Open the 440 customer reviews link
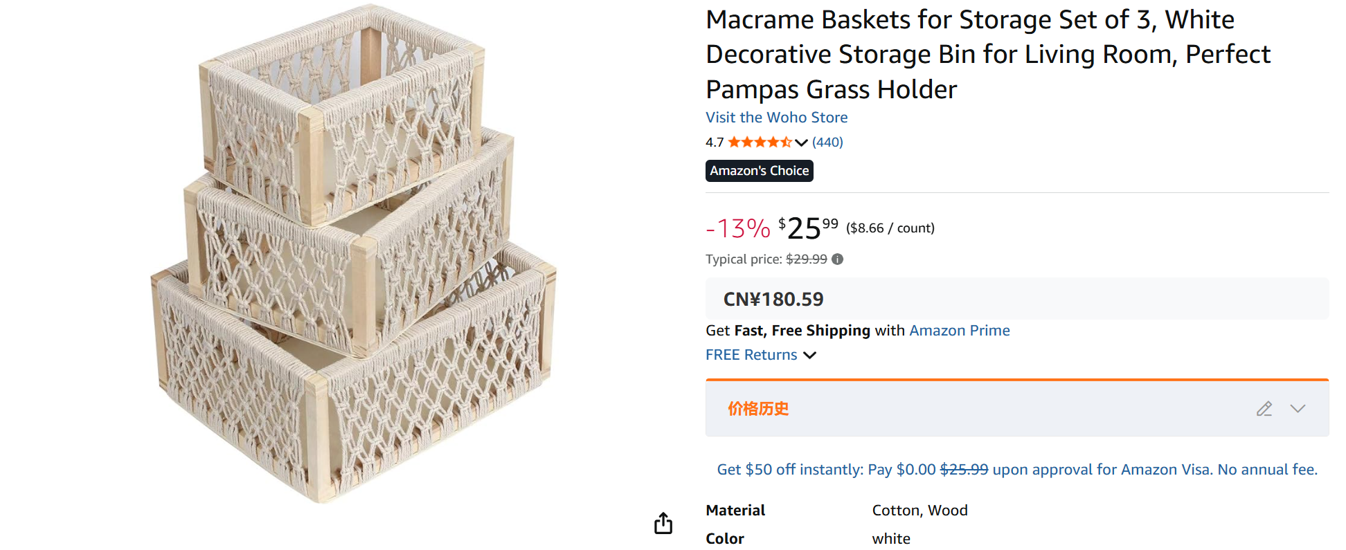1346x550 pixels. (x=827, y=143)
